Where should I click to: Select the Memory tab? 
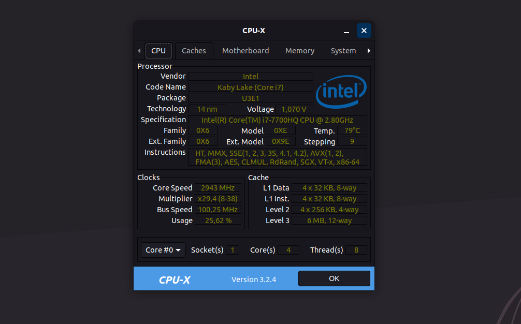tap(299, 50)
